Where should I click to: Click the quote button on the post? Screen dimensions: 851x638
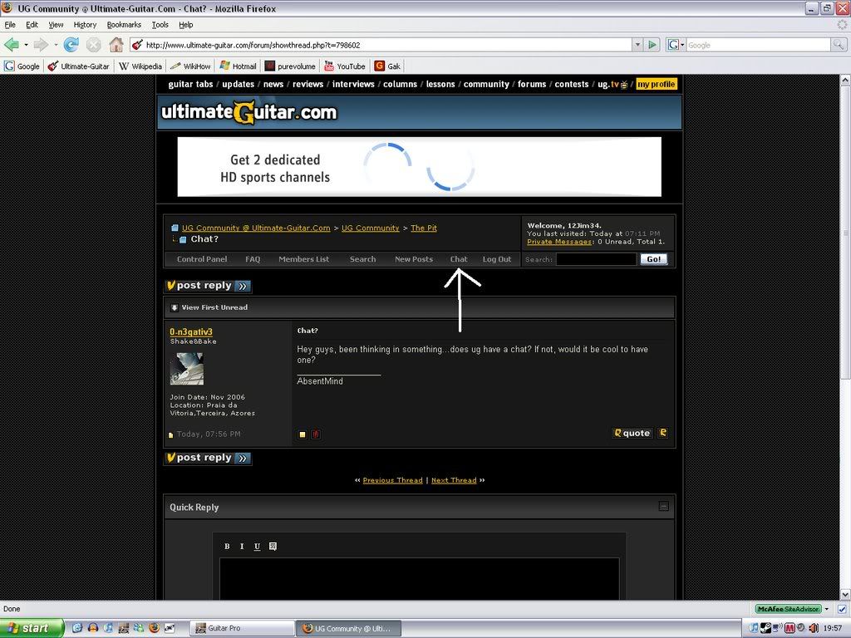pos(632,433)
